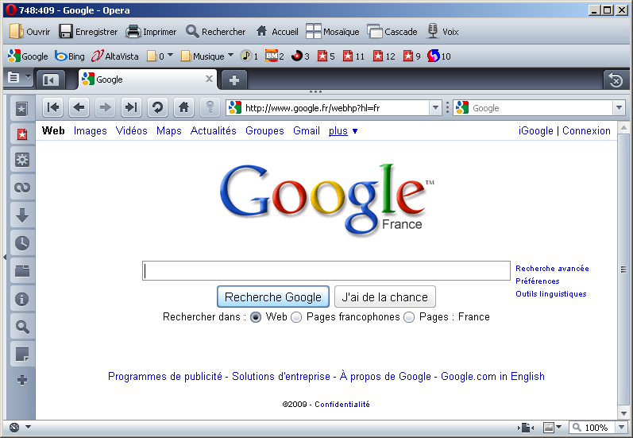The height and width of the screenshot is (438, 633).
Task: Open the Notes panel
Action: coord(21,355)
